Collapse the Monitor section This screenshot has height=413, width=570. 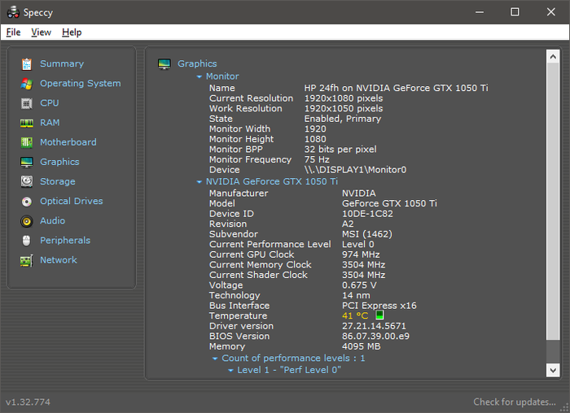point(199,76)
